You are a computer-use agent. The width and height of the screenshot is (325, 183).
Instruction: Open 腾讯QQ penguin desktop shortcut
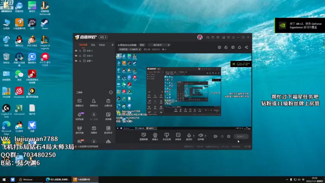tap(19, 41)
